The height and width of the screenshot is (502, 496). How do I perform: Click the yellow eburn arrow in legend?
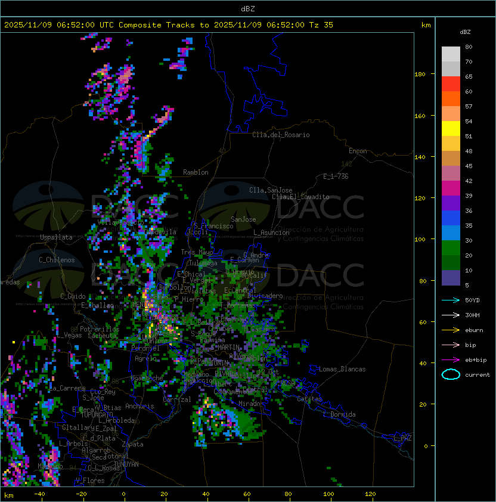(451, 330)
